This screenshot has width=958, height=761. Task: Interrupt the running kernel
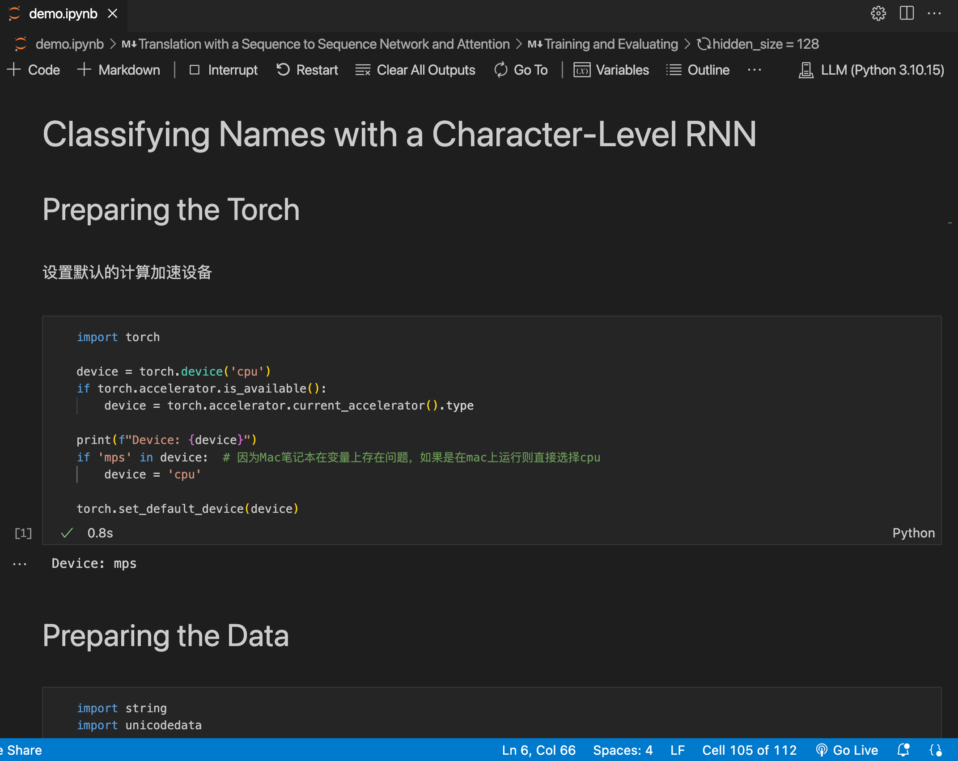point(223,70)
